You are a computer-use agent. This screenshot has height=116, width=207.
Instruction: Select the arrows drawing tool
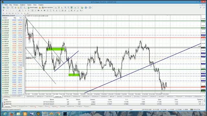tap(81, 10)
